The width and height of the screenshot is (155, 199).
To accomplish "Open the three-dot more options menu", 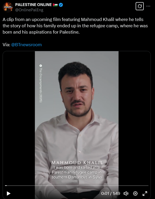I will coord(148,6).
